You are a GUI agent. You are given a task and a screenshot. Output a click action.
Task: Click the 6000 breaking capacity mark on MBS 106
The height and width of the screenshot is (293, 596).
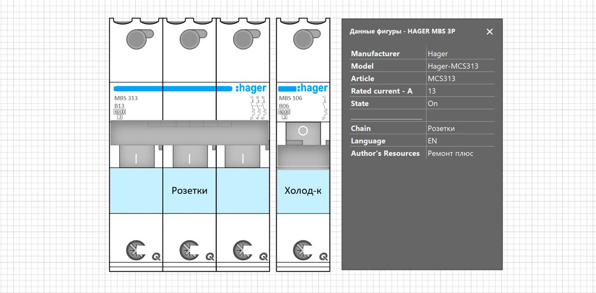click(x=284, y=112)
